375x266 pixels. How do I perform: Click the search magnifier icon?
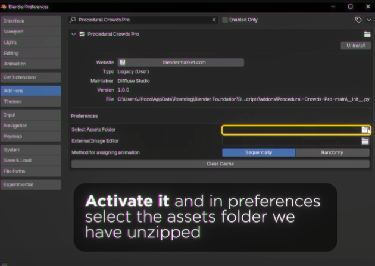click(73, 20)
